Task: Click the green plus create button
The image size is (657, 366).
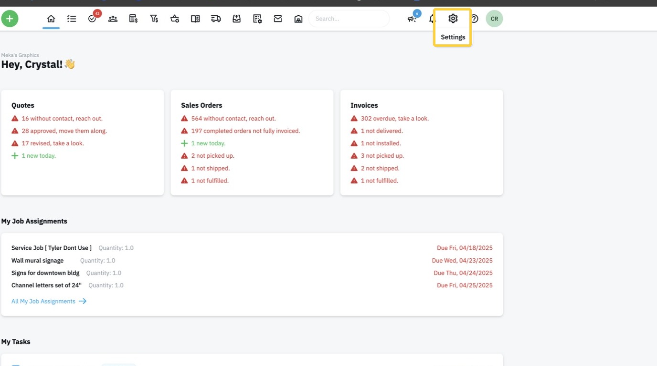Action: click(10, 19)
